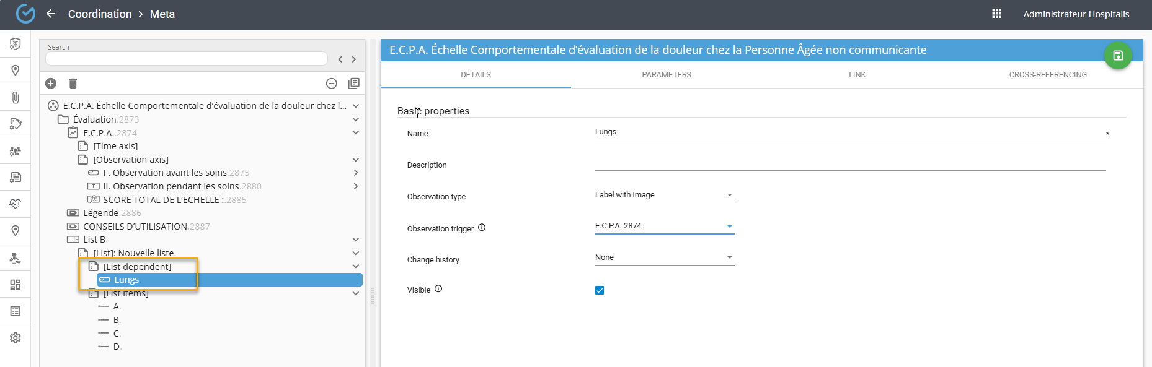Click the green save button

[1117, 56]
